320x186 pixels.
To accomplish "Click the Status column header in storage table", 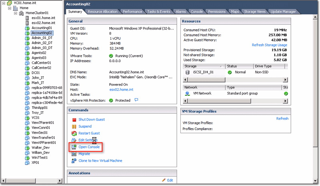I will click(239, 66).
